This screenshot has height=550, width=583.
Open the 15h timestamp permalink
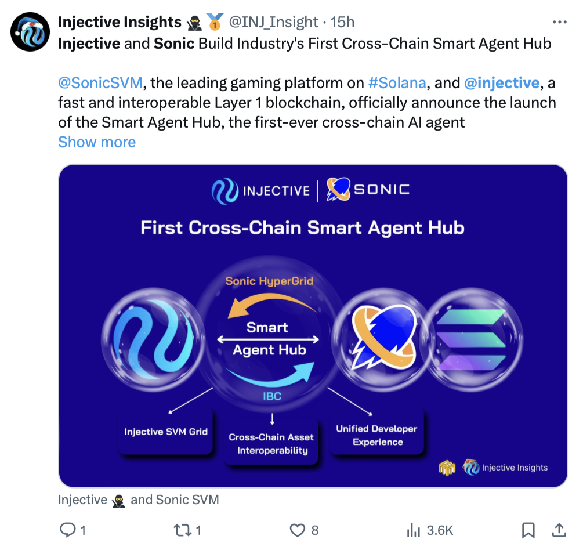tap(342, 22)
